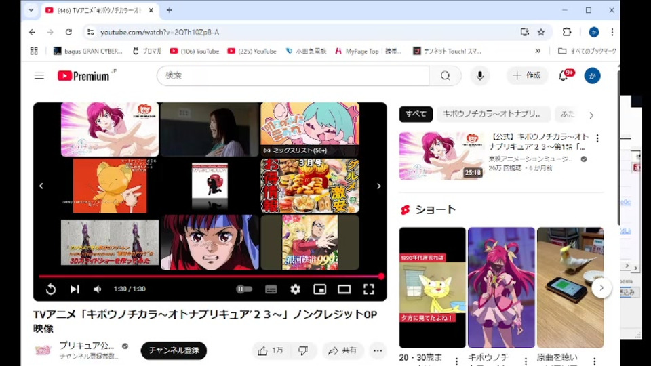
Task: Go forward in the browser
Action: (50, 32)
